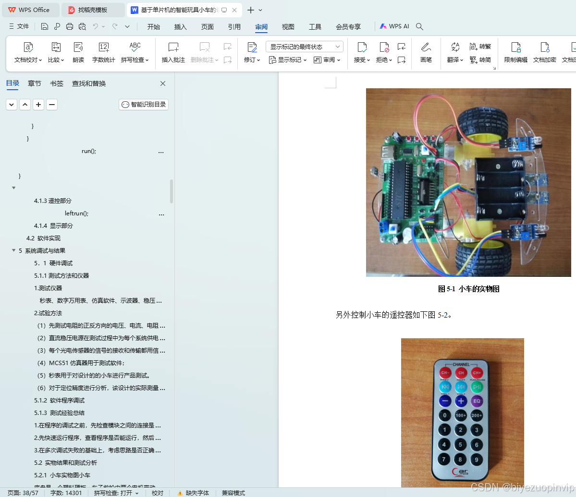Collapse headings with minus button

click(x=52, y=105)
